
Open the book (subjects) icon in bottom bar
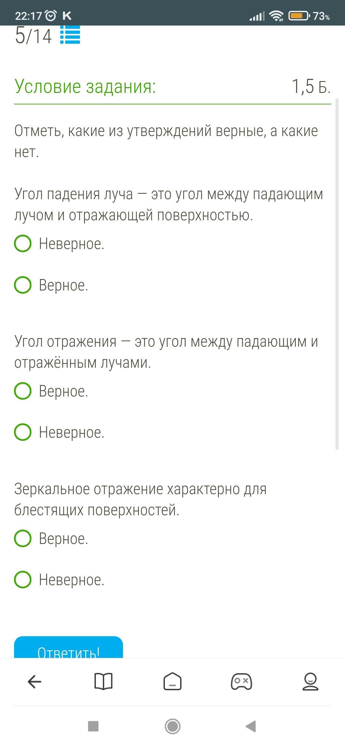(103, 682)
